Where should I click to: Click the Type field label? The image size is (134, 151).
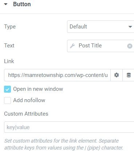(10, 27)
